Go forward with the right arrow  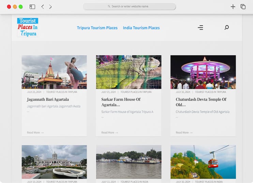pos(50,6)
